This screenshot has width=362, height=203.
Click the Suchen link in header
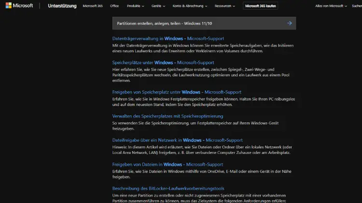[x=357, y=6]
